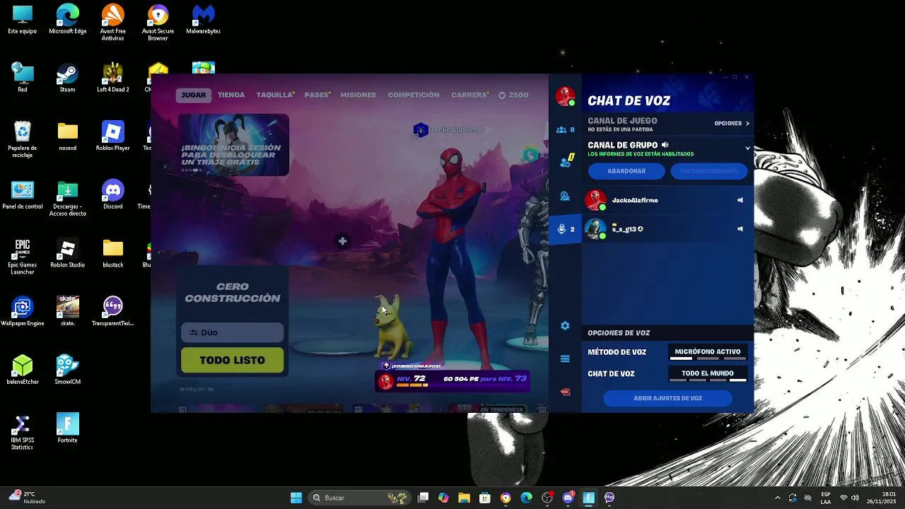Click Abrir Ajustes de Voz button

pyautogui.click(x=667, y=399)
